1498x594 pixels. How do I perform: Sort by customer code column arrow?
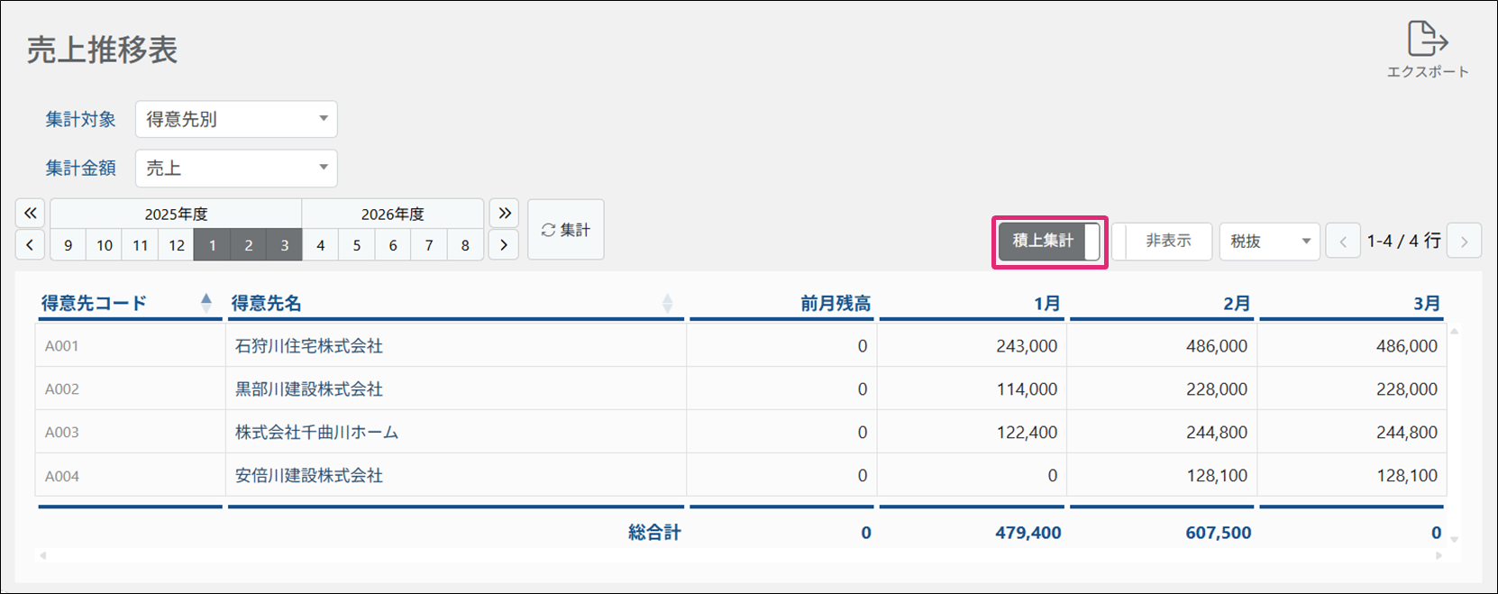click(206, 303)
